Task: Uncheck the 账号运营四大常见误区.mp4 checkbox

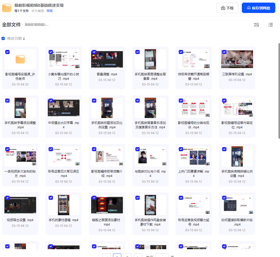Action: [51, 149]
